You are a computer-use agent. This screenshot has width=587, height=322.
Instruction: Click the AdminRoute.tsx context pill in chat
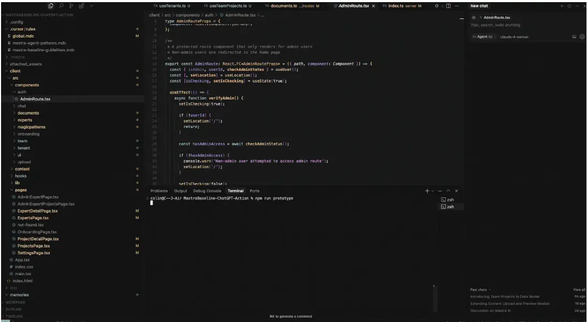click(x=495, y=18)
